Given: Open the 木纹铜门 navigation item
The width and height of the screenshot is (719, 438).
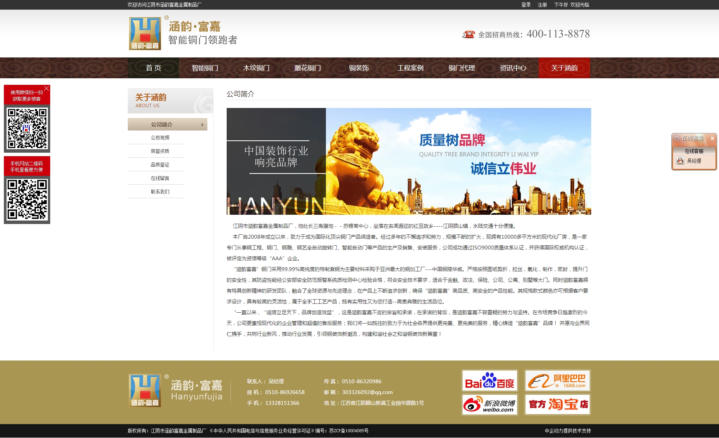Looking at the screenshot, I should point(256,68).
